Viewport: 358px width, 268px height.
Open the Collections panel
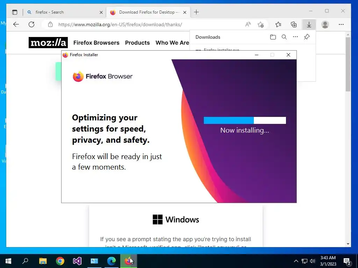tap(294, 24)
